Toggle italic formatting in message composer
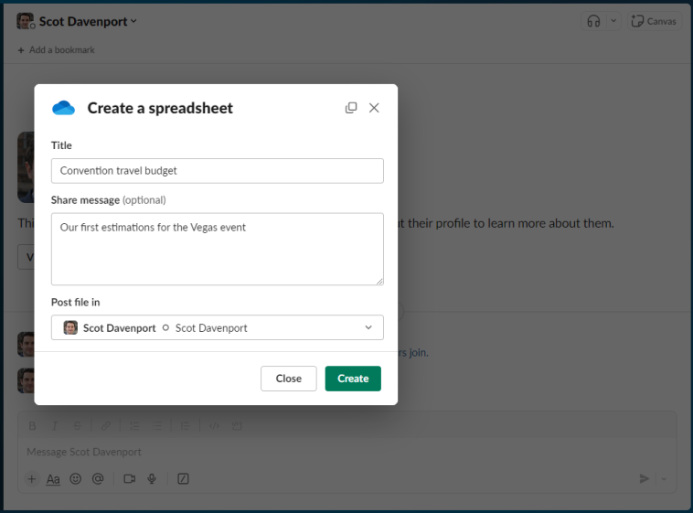This screenshot has height=513, width=693. (x=54, y=426)
